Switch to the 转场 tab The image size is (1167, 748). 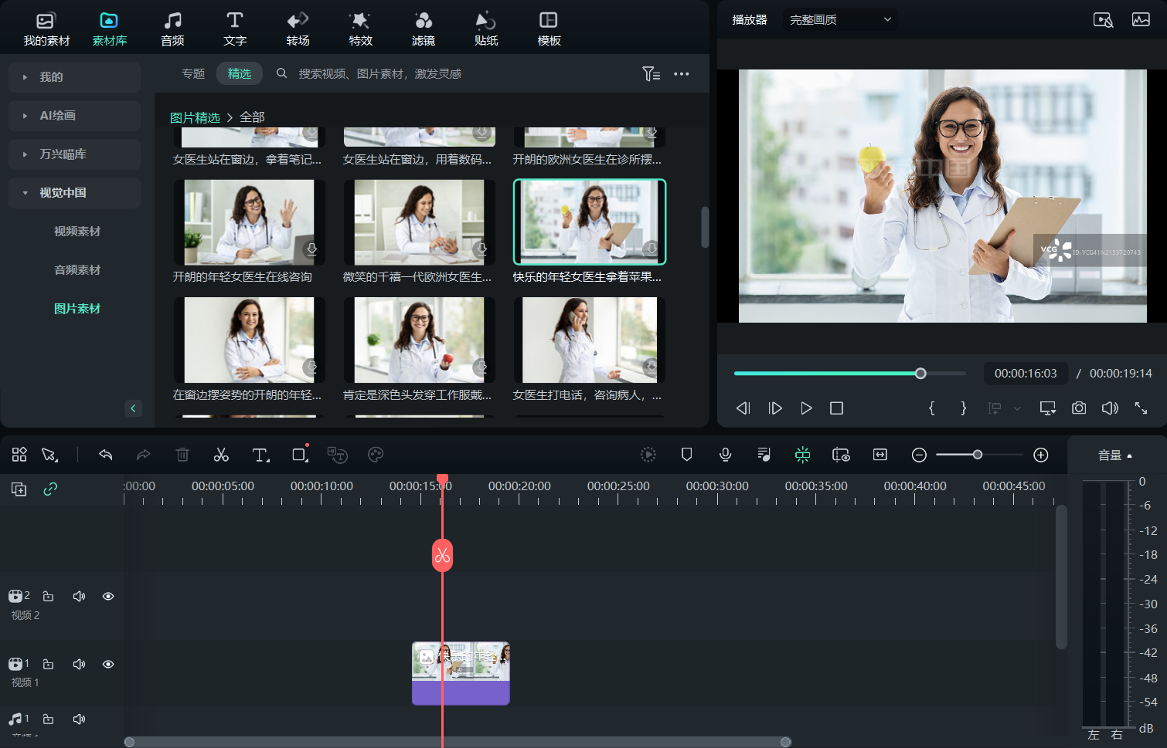click(298, 29)
